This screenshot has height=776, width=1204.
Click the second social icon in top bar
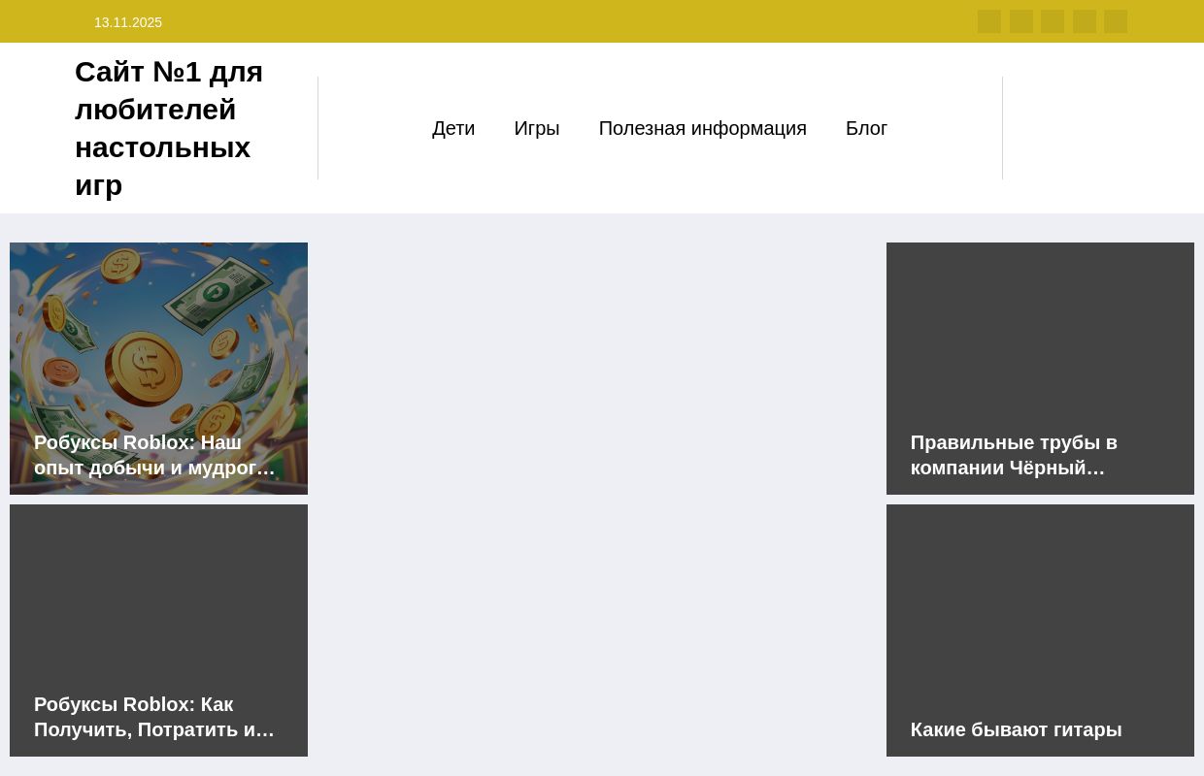coord(1020,21)
